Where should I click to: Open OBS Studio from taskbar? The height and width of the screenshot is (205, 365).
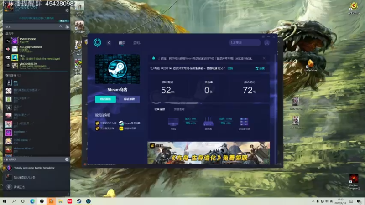point(42,201)
